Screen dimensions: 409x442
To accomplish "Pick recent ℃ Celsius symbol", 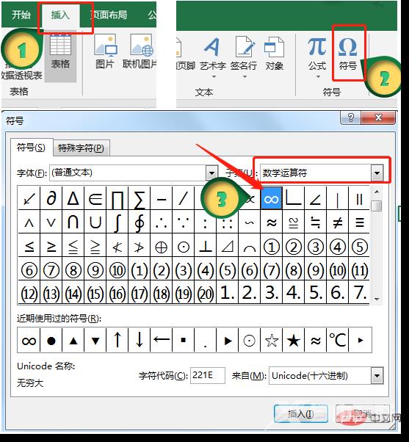I will tap(337, 341).
